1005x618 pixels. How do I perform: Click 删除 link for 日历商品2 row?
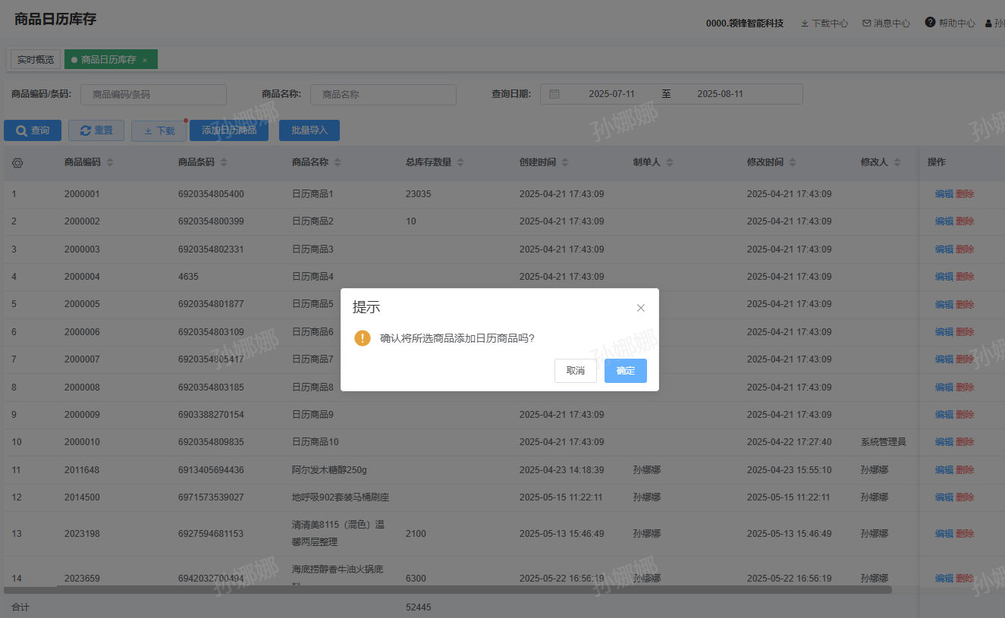pyautogui.click(x=965, y=221)
